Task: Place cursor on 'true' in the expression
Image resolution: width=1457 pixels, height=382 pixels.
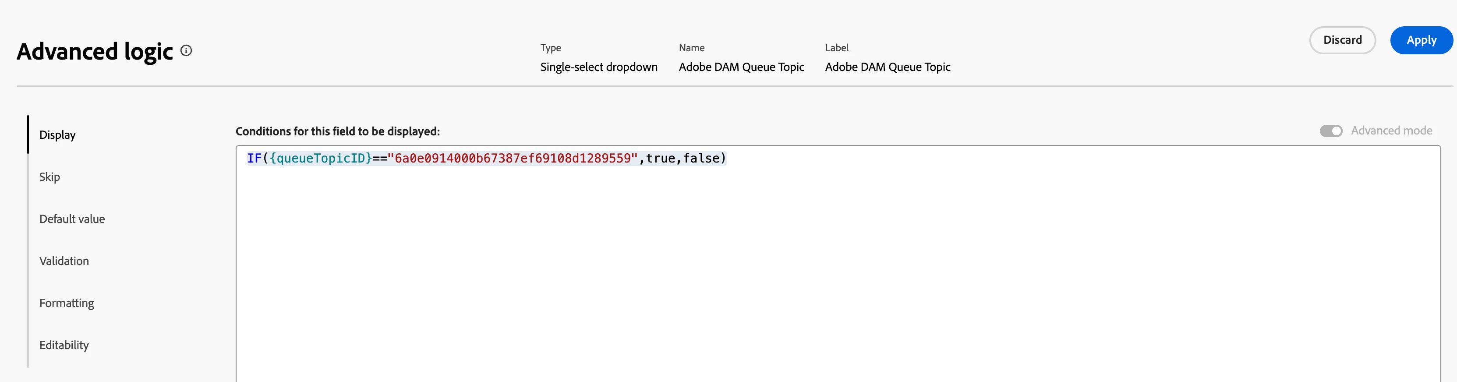Action: 660,159
